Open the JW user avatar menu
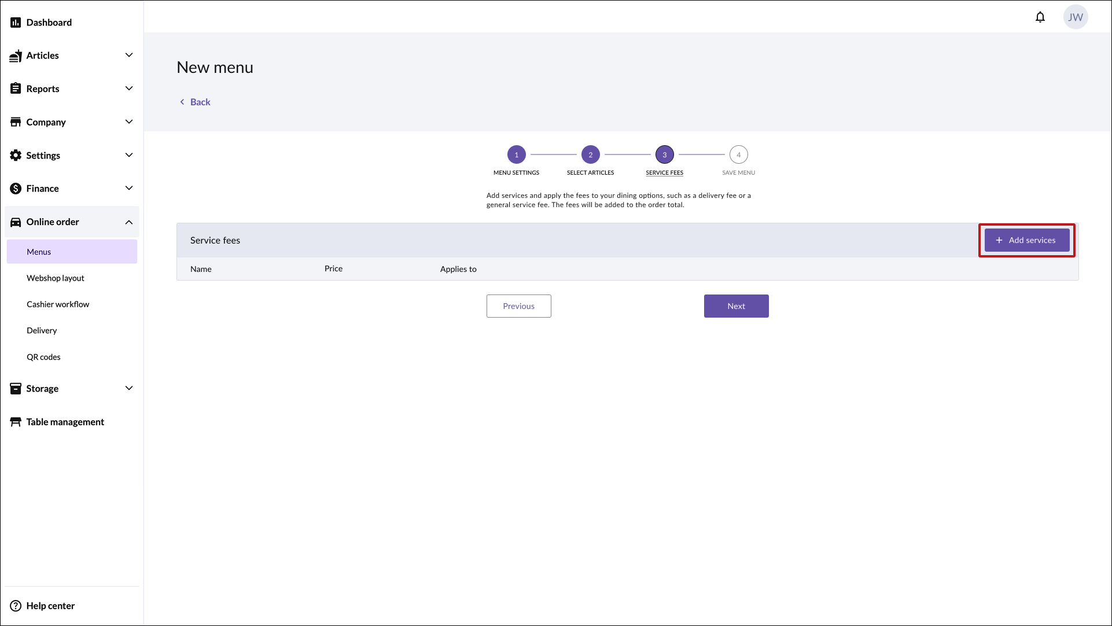The height and width of the screenshot is (626, 1112). tap(1075, 17)
